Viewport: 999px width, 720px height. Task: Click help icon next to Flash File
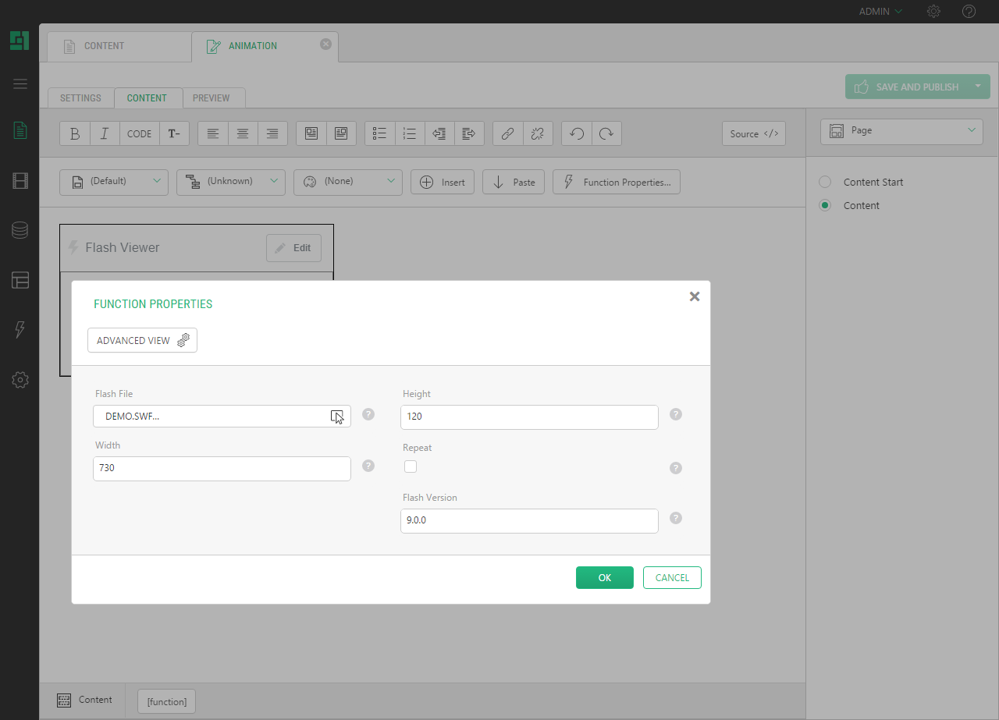point(368,415)
